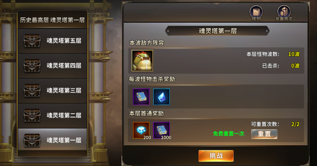Select the 魂灵塔第四层 floor tab
This screenshot has height=166, width=317.
coord(53,65)
